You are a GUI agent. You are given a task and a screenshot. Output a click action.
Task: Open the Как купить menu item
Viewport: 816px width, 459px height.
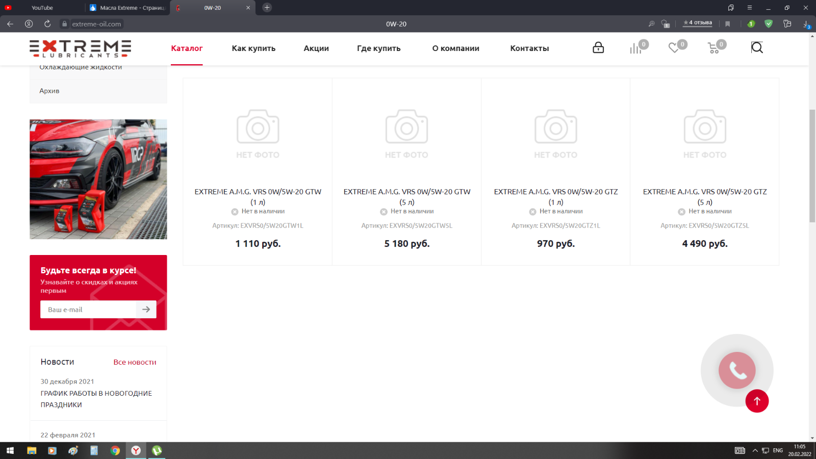[x=253, y=48]
